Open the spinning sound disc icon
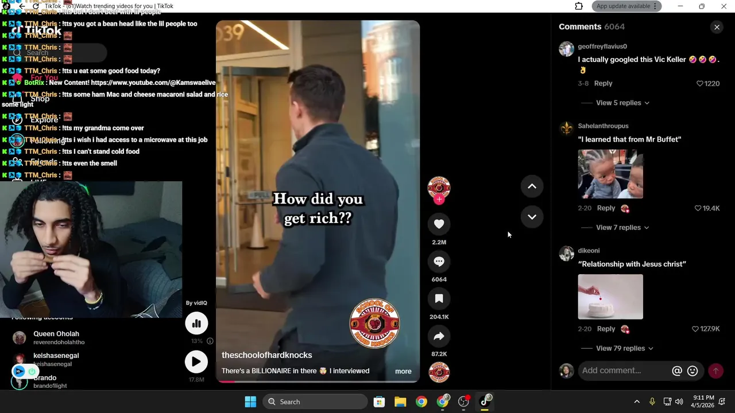 [439, 372]
